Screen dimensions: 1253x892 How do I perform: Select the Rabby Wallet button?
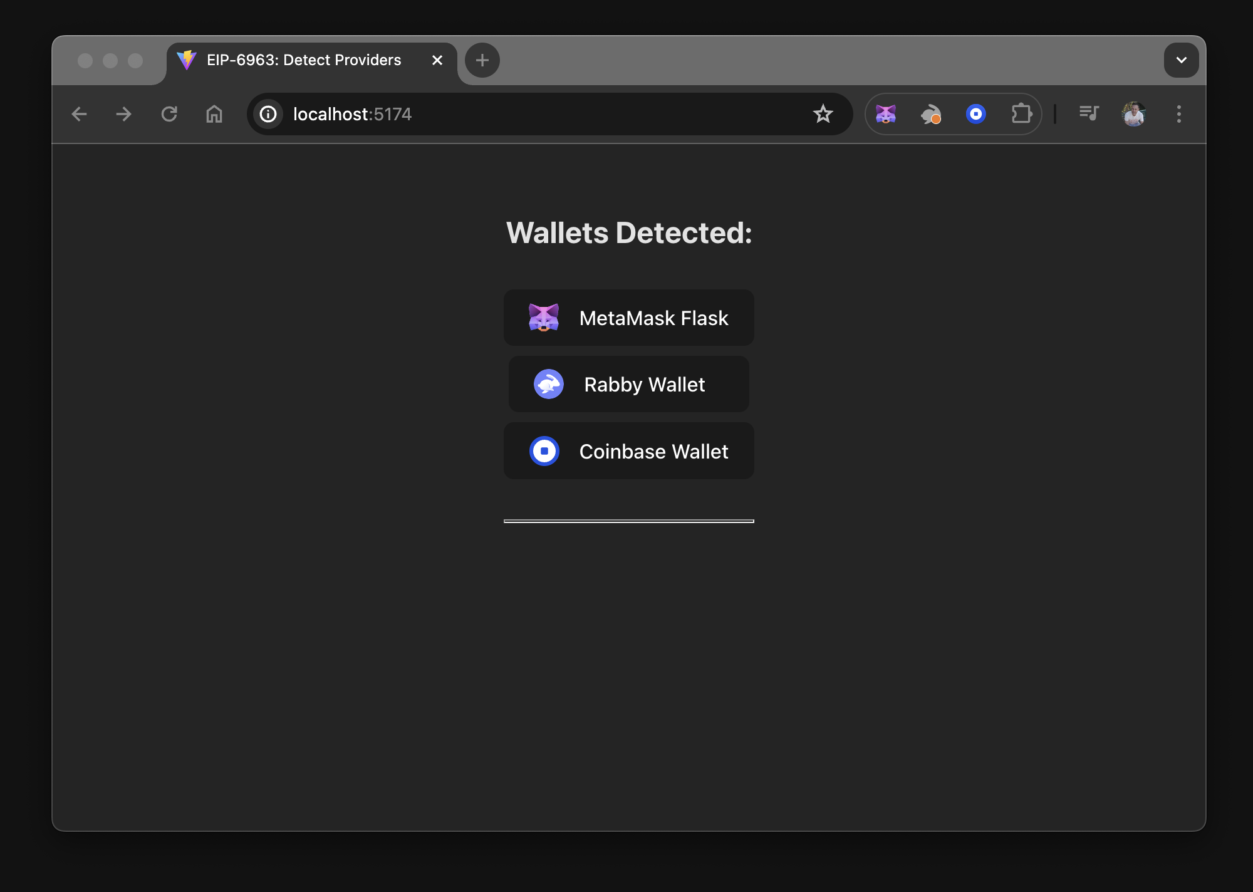(628, 384)
